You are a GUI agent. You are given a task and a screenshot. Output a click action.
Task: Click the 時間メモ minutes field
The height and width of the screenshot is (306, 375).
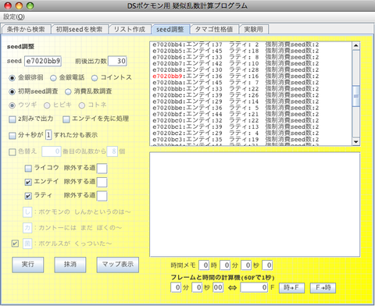point(225,265)
